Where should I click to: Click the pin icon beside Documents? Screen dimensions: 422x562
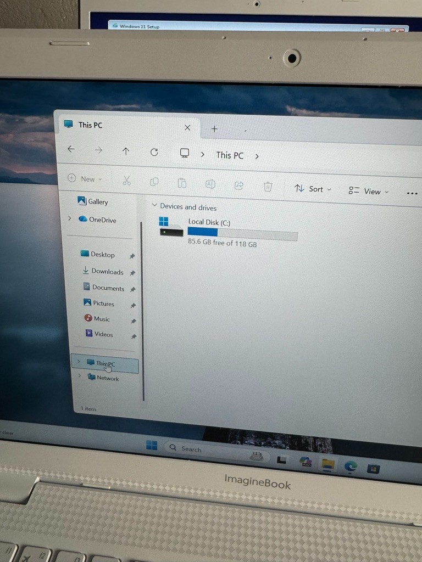pos(133,289)
